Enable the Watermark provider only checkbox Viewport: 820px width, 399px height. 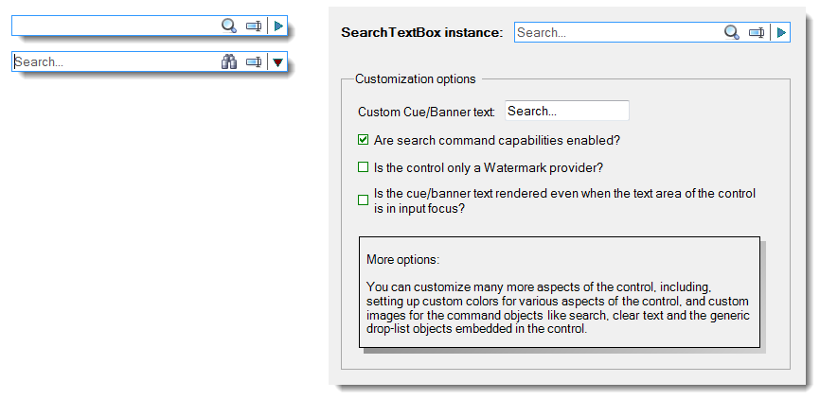(363, 167)
